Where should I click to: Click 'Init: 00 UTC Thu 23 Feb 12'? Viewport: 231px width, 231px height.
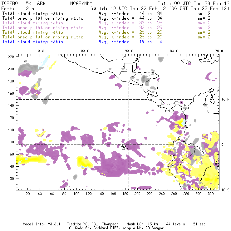pyautogui.click(x=194, y=3)
